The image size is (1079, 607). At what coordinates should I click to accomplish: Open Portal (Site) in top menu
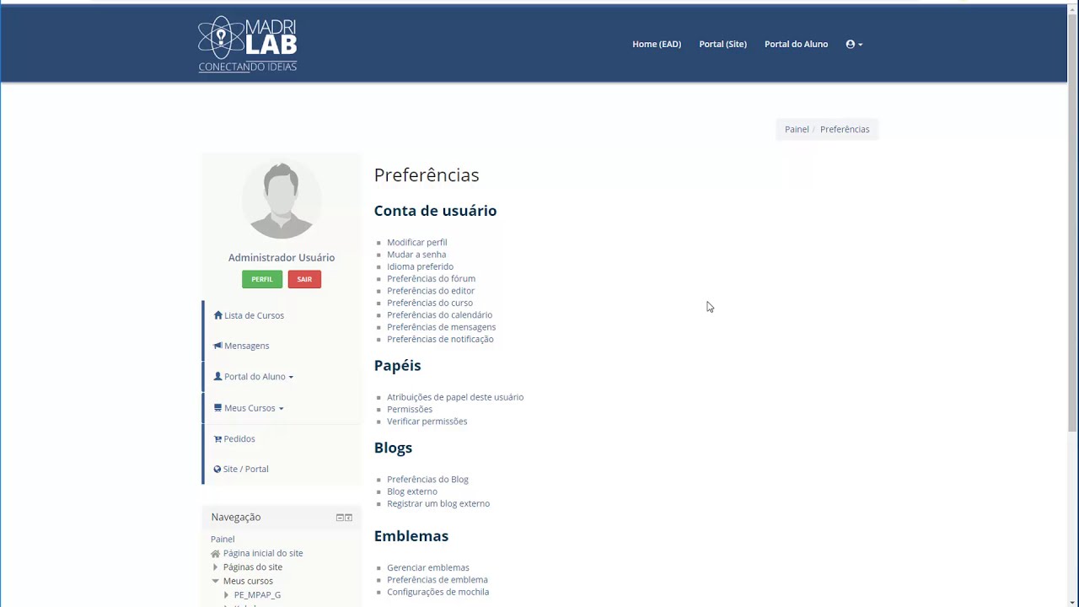click(722, 44)
